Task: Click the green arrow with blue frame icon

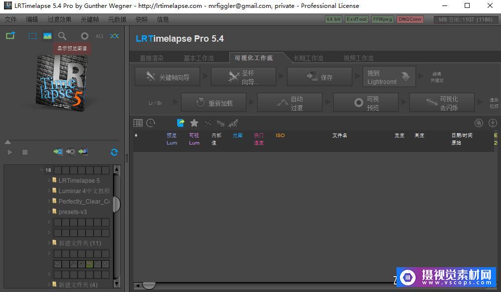Action: tap(58, 152)
